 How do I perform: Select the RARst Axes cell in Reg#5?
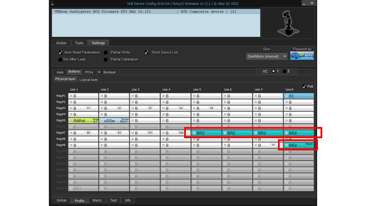point(83,120)
